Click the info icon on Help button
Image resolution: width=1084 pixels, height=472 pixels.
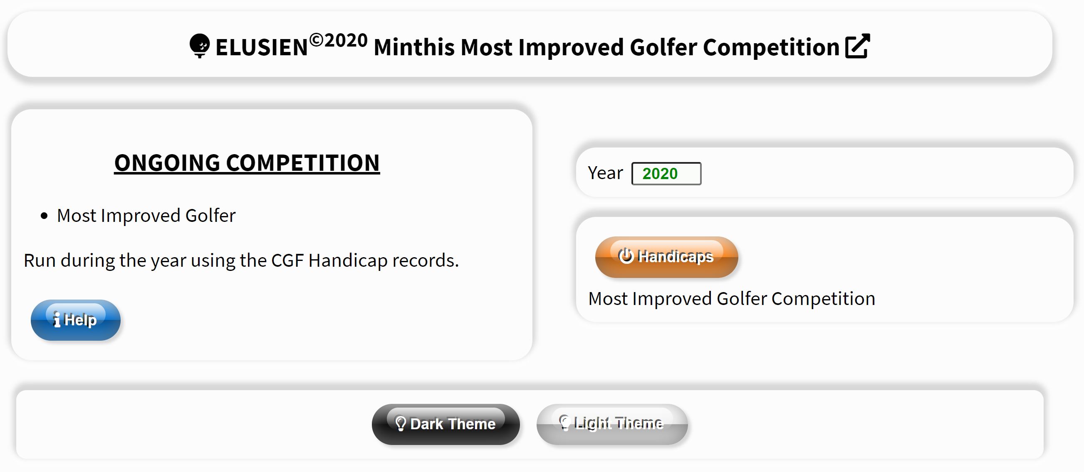pos(57,320)
